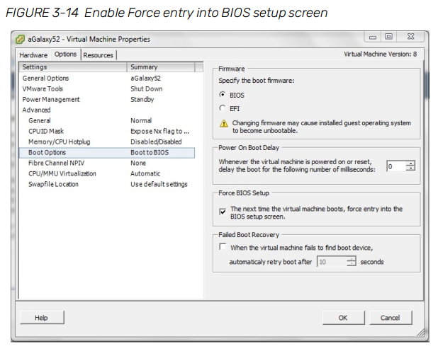Click the Settings column header
Viewport: 438px width, 351px height.
pyautogui.click(x=73, y=67)
